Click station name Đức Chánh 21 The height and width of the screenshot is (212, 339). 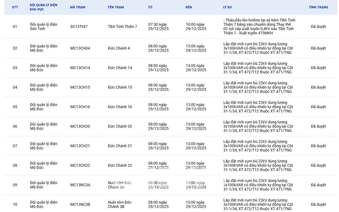120,146
